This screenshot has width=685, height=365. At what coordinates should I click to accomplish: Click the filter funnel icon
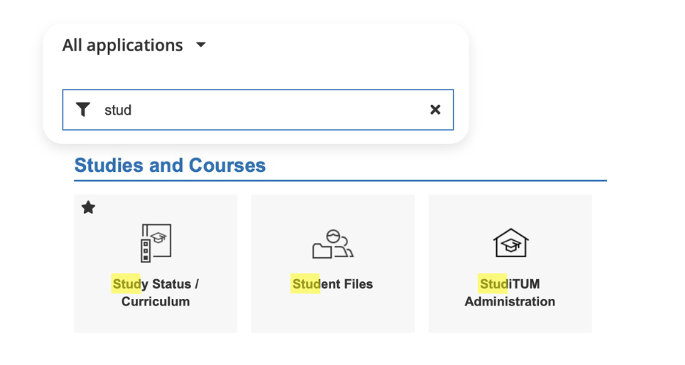[x=83, y=109]
